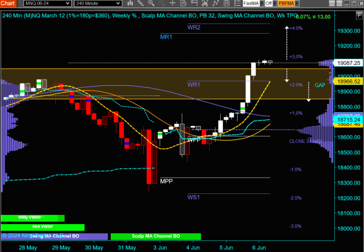This screenshot has width=364, height=252.
Task: Click the Swing MA Channel BO bar
Action: click(54, 236)
